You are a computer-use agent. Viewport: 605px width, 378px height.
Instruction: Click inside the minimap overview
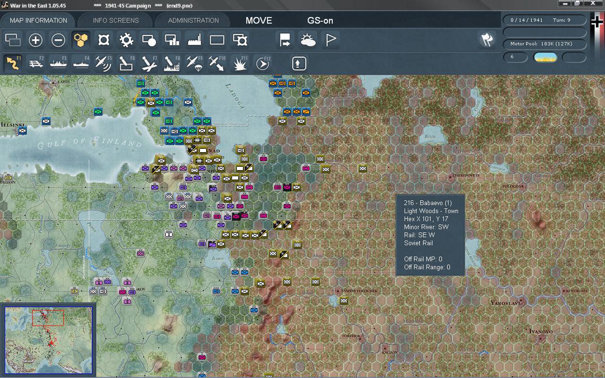coord(48,340)
